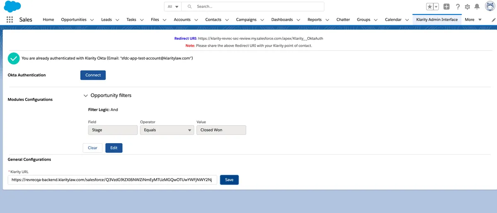Click the Redirect URI address text
Screen dimensions: 497x213
tap(261, 38)
